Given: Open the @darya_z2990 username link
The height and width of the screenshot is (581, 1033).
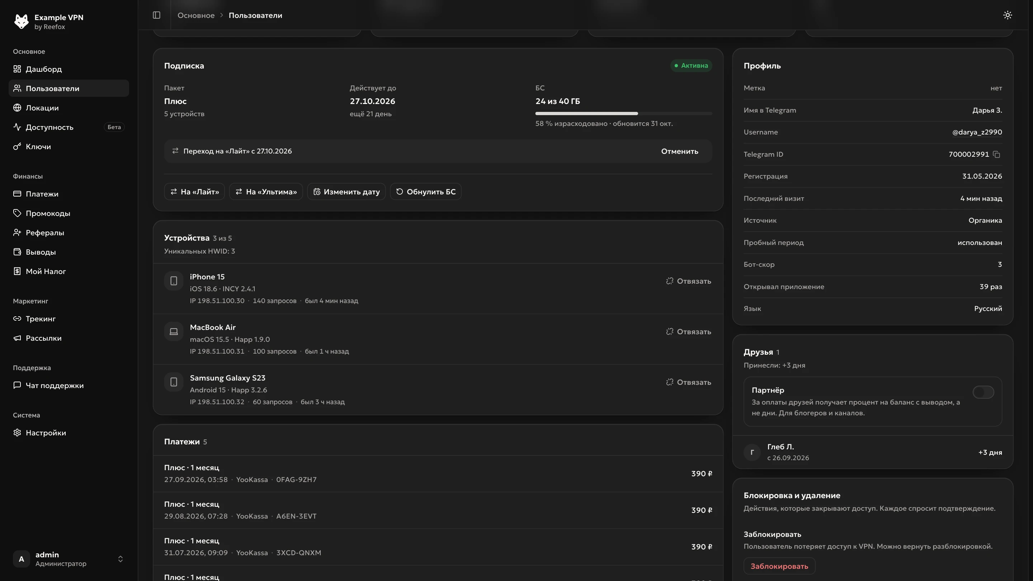Looking at the screenshot, I should tap(977, 132).
